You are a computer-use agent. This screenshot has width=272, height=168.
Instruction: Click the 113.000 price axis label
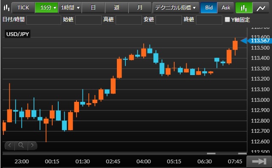260,100
